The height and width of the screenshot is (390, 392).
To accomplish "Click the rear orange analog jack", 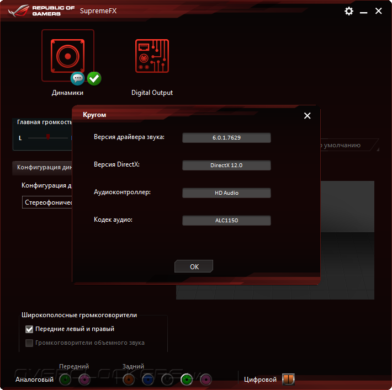I will click(x=129, y=380).
